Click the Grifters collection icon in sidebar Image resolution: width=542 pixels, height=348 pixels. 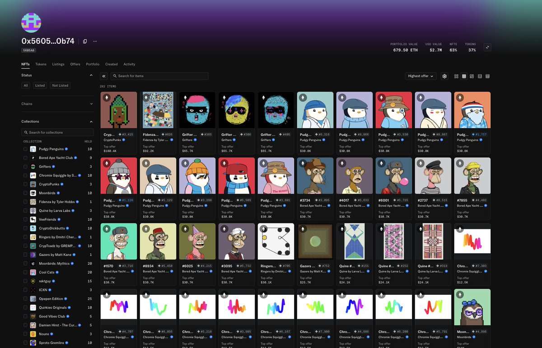click(x=33, y=167)
